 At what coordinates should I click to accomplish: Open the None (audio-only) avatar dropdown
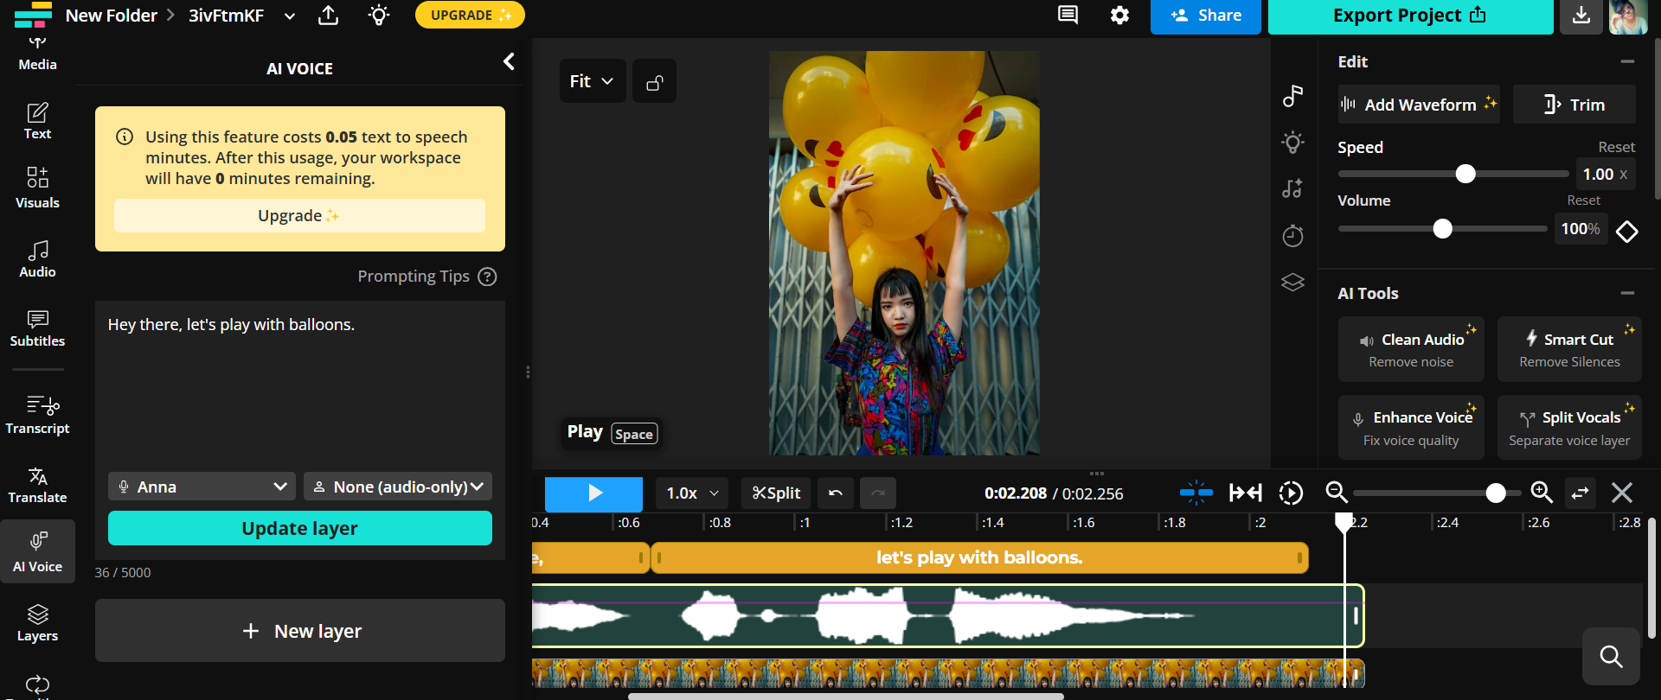tap(398, 487)
